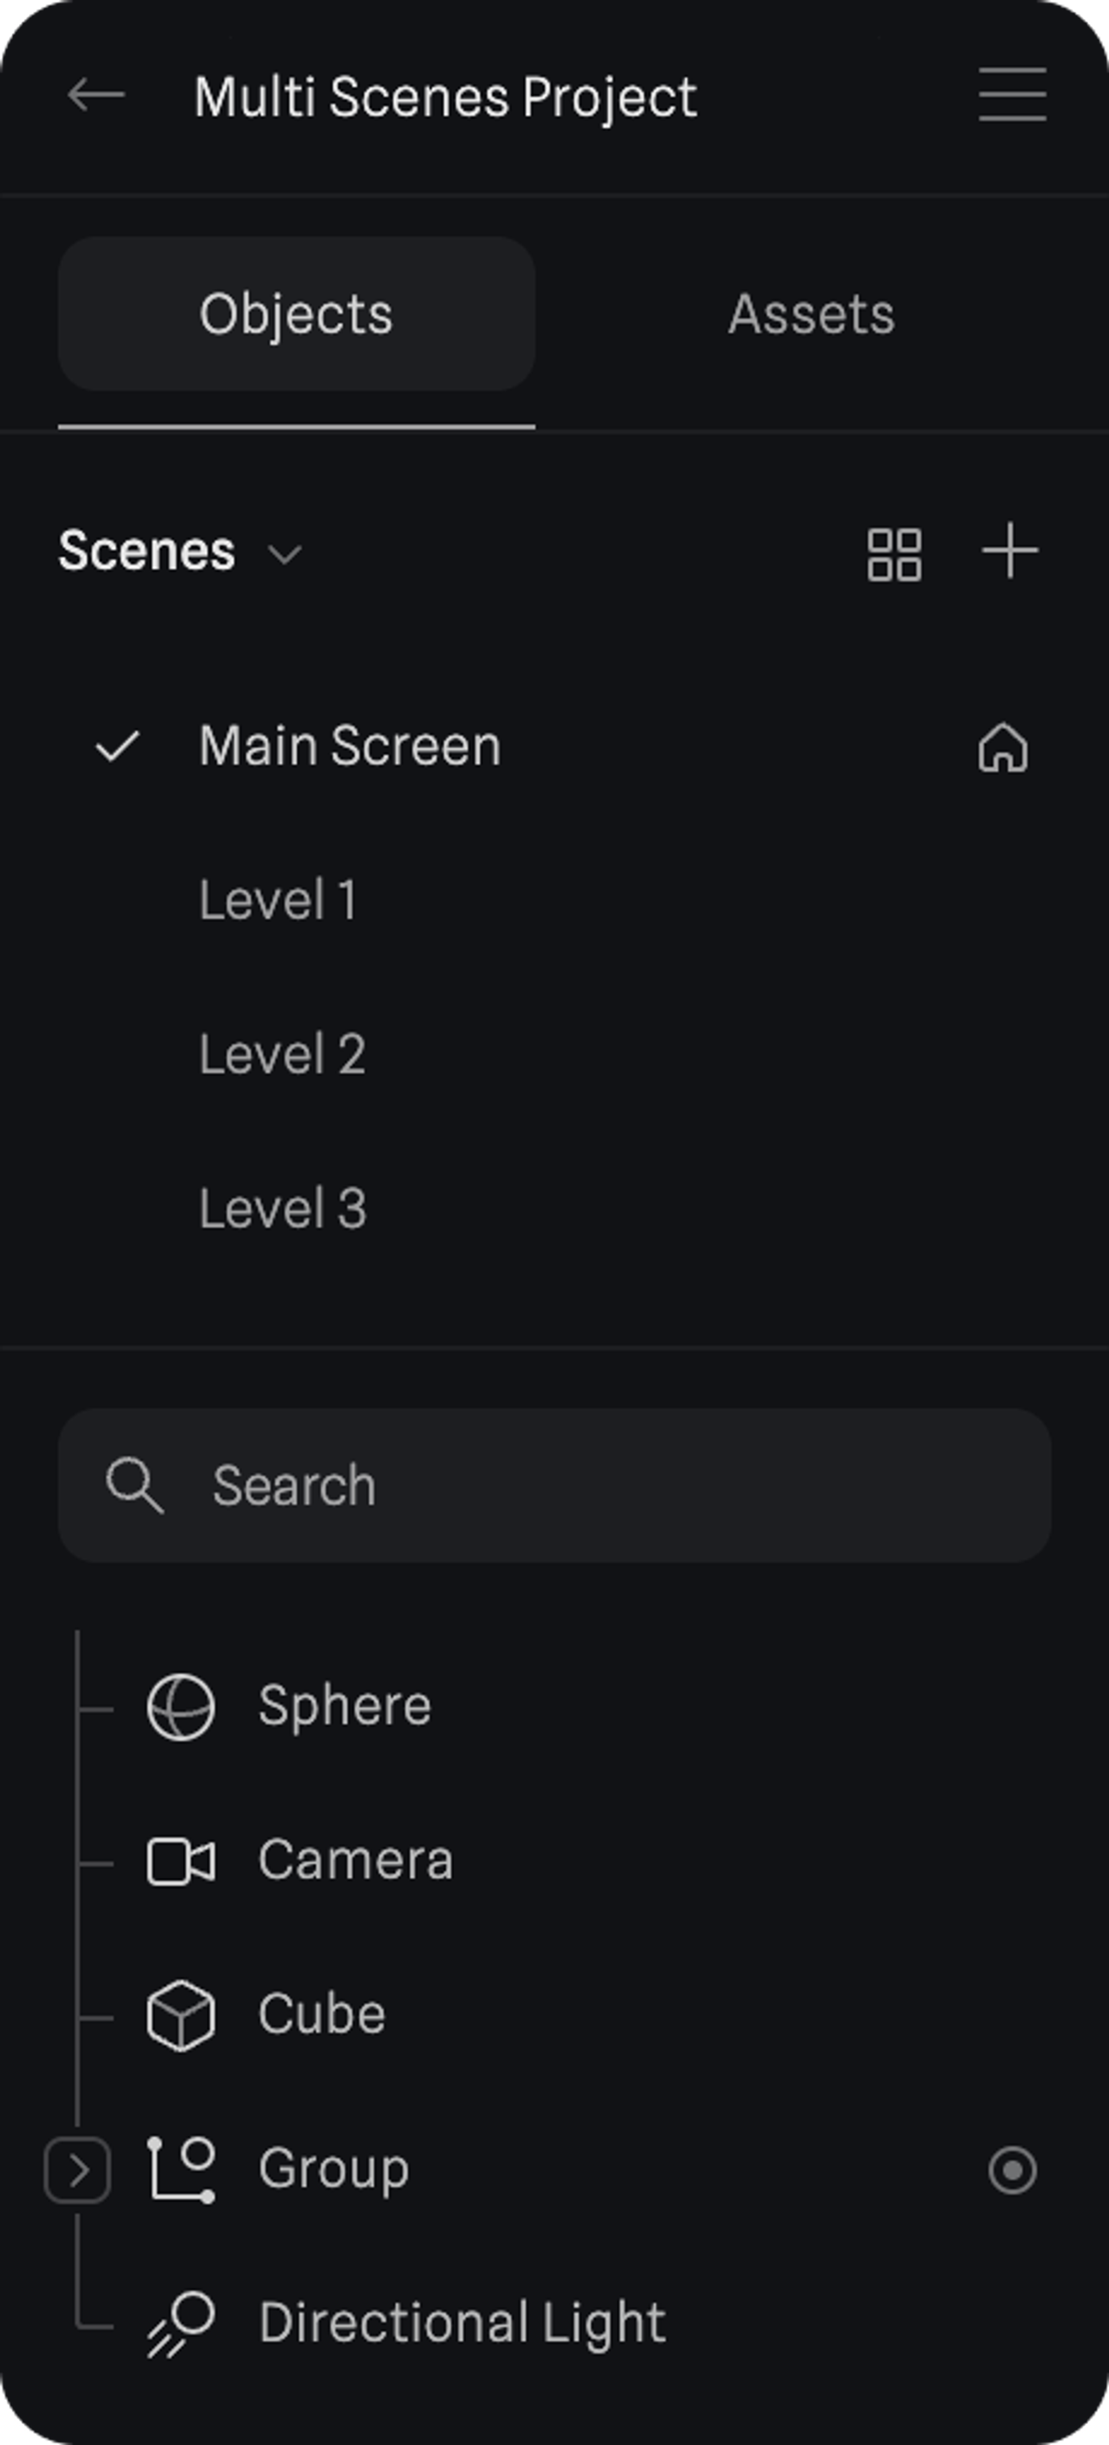Select the Group item in tree
This screenshot has height=2445, width=1109.
click(334, 2170)
